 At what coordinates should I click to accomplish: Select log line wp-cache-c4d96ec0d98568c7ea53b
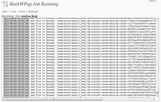(79, 71)
